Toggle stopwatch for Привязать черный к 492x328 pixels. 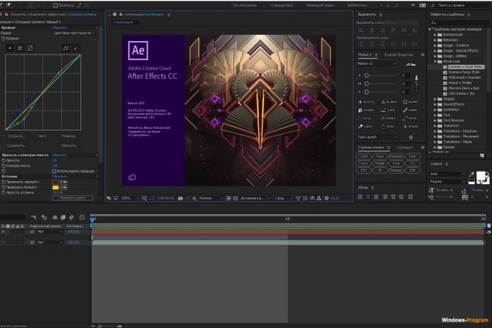[x=4, y=182]
